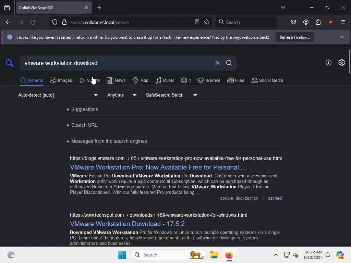Image resolution: width=351 pixels, height=263 pixels.
Task: Open a new browser tab
Action: 99,8
